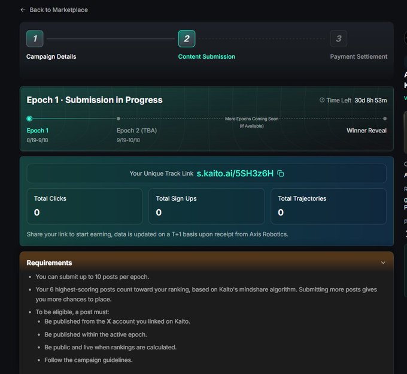The image size is (407, 374).
Task: Open the Campaign Details step label
Action: coord(51,57)
